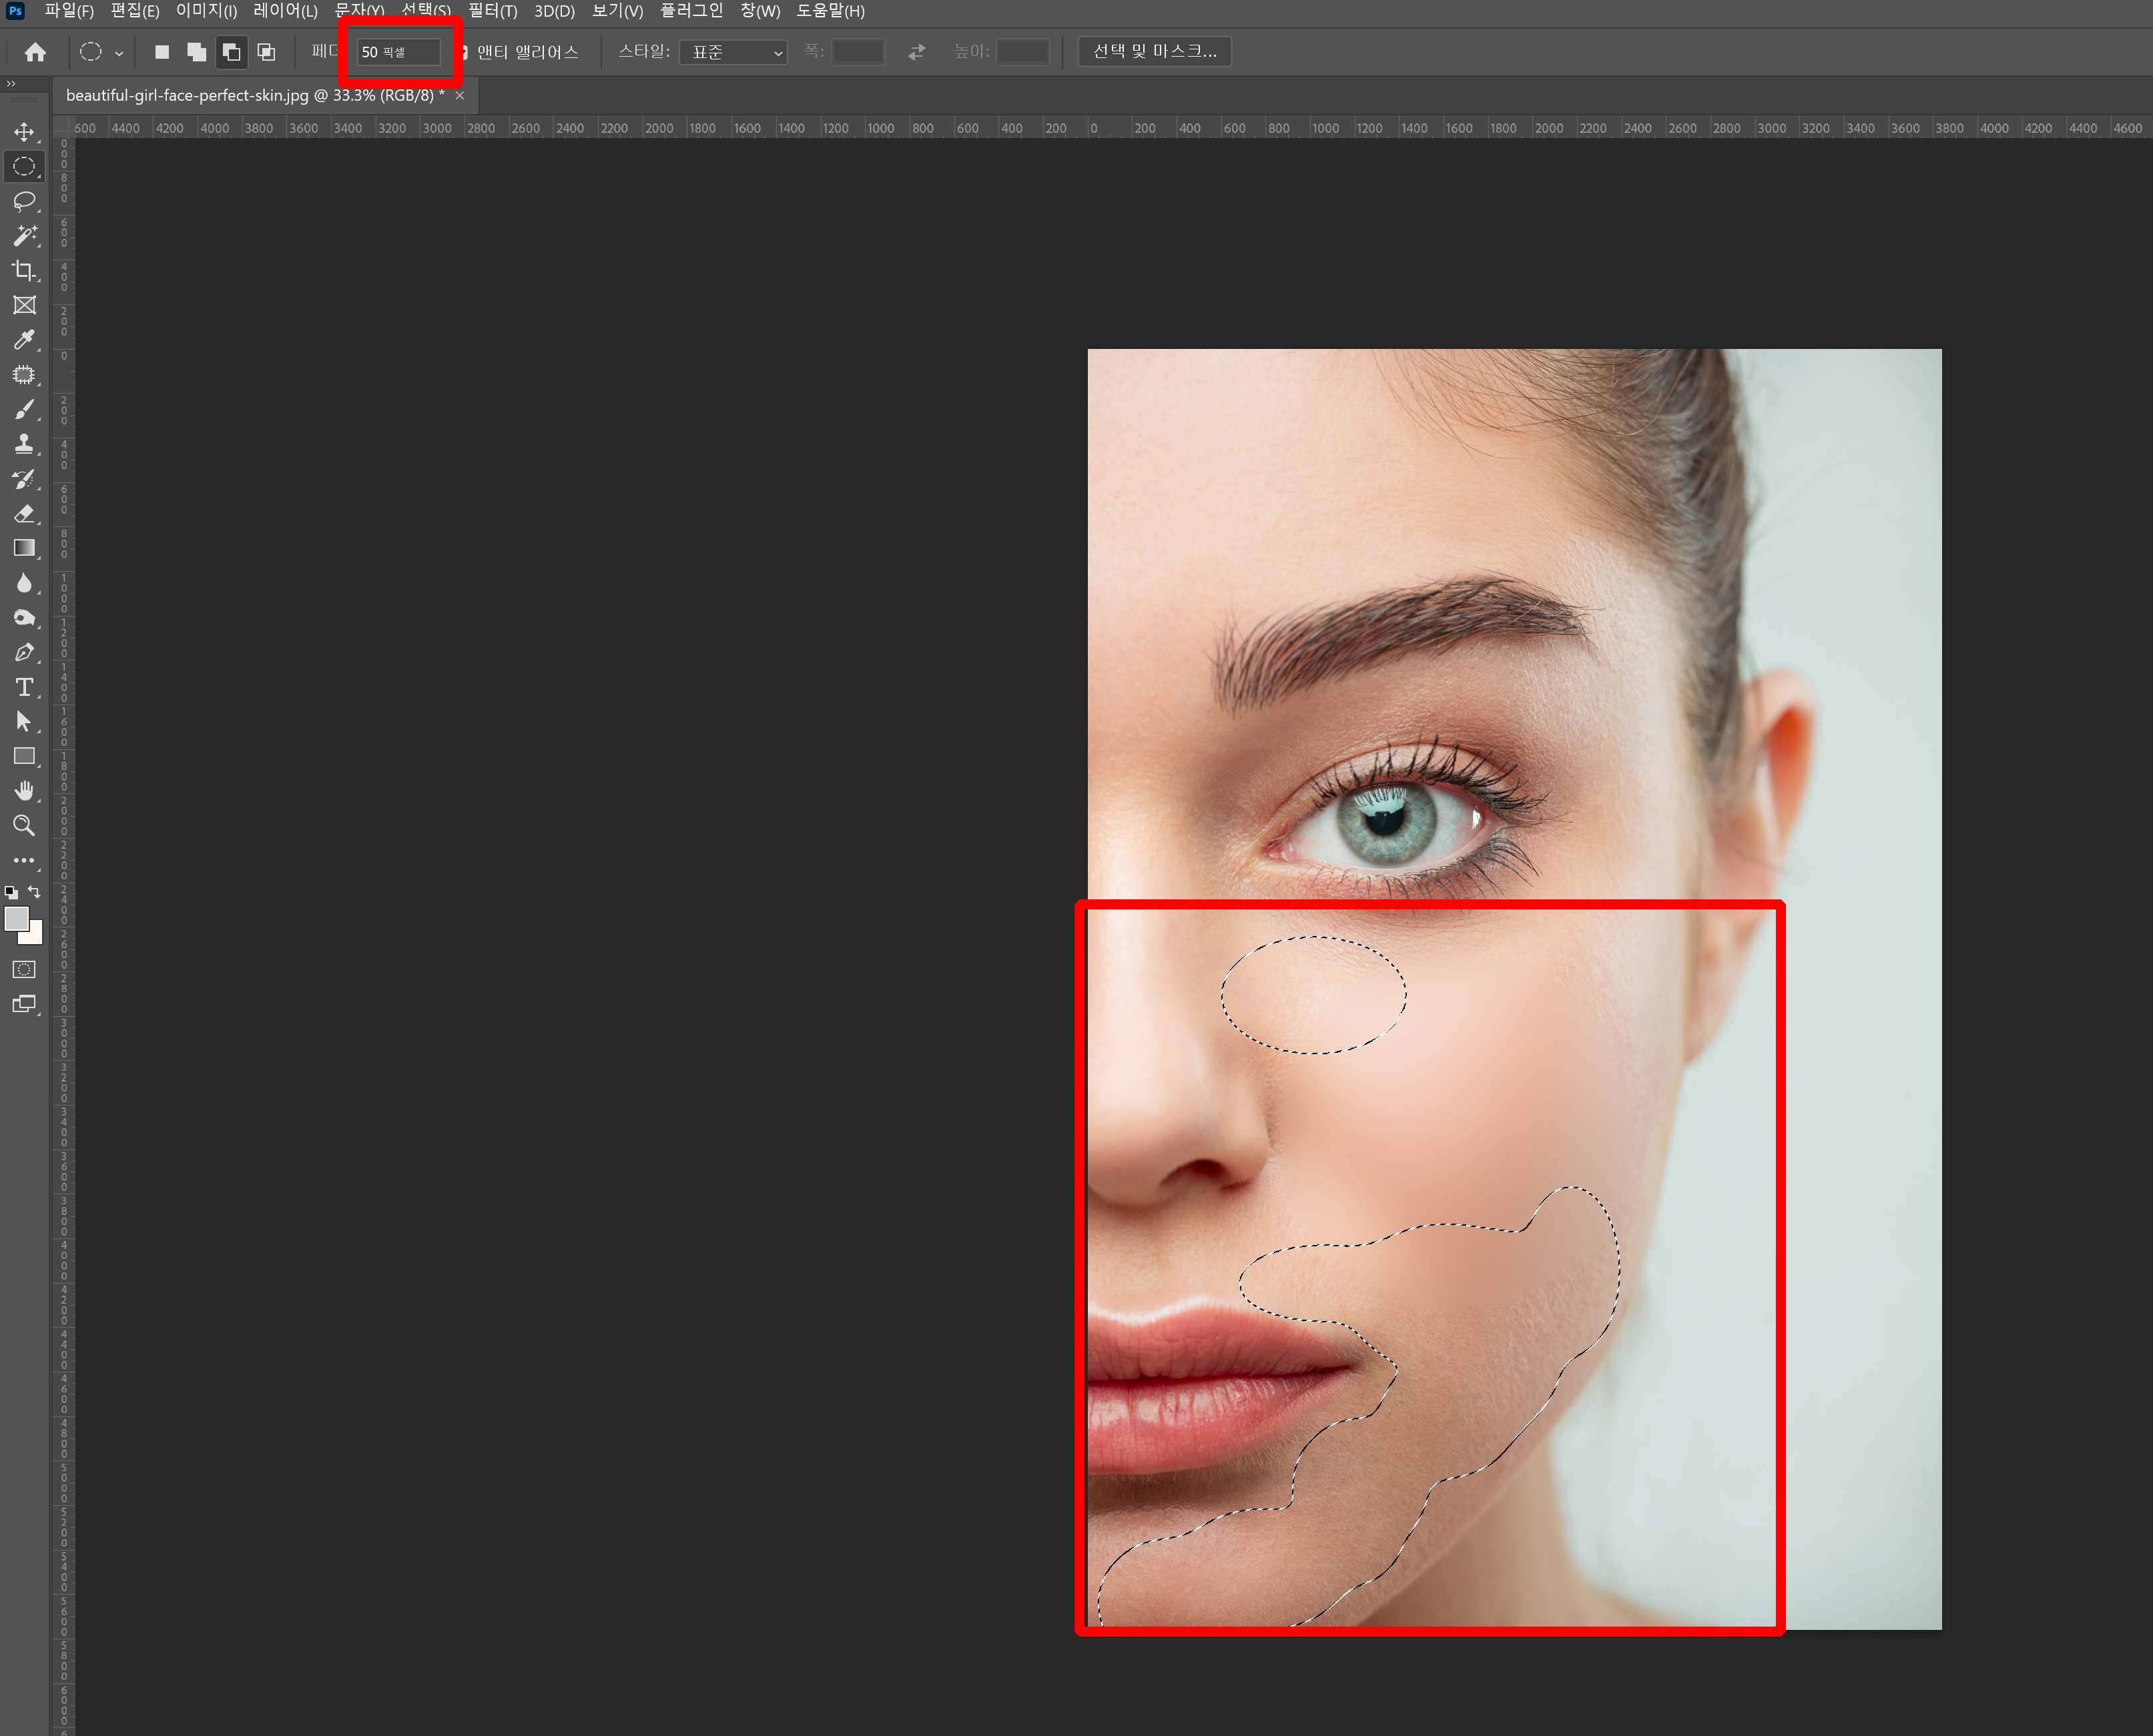Screen dimensions: 2153x1736
Task: Open the 이미지(I) menu
Action: (x=206, y=11)
